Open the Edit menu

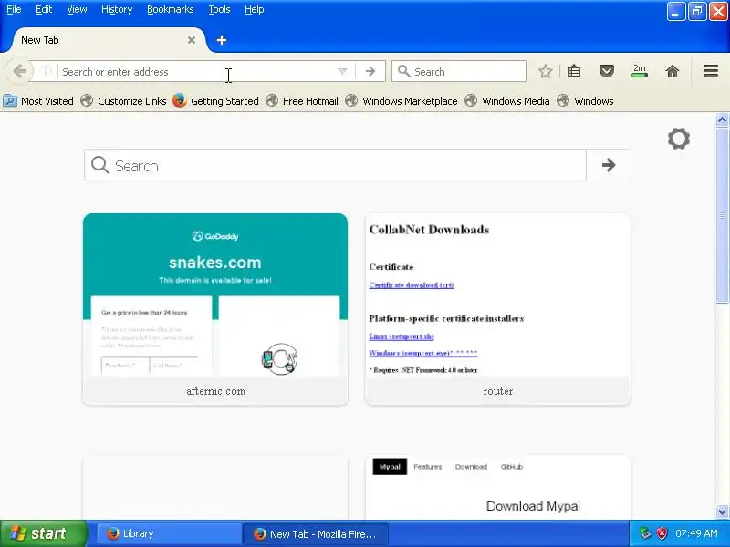pyautogui.click(x=44, y=9)
